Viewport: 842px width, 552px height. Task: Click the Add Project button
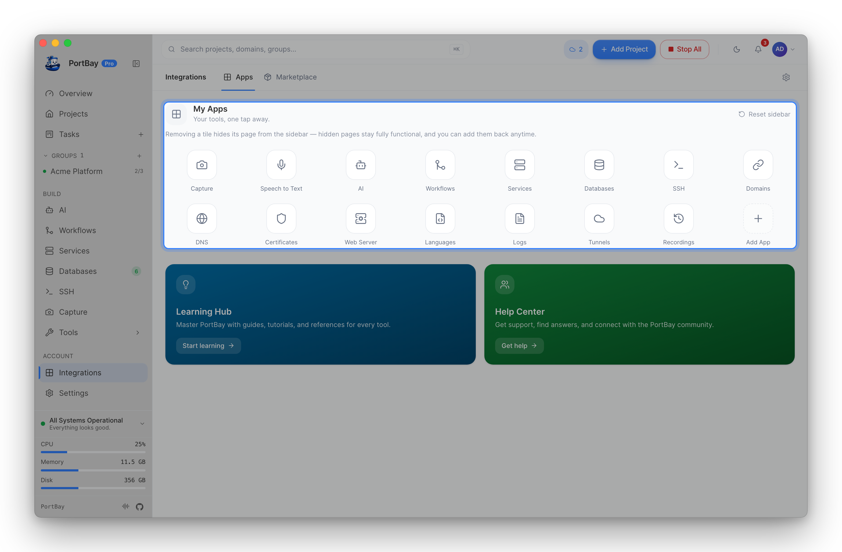pyautogui.click(x=624, y=50)
